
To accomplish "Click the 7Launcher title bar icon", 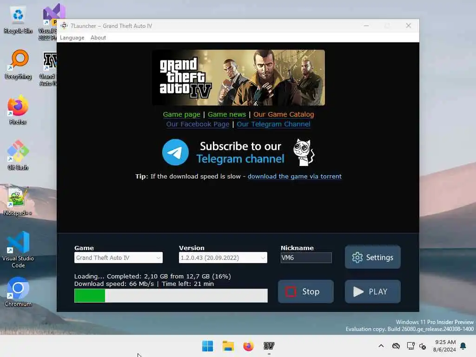I will pyautogui.click(x=64, y=26).
